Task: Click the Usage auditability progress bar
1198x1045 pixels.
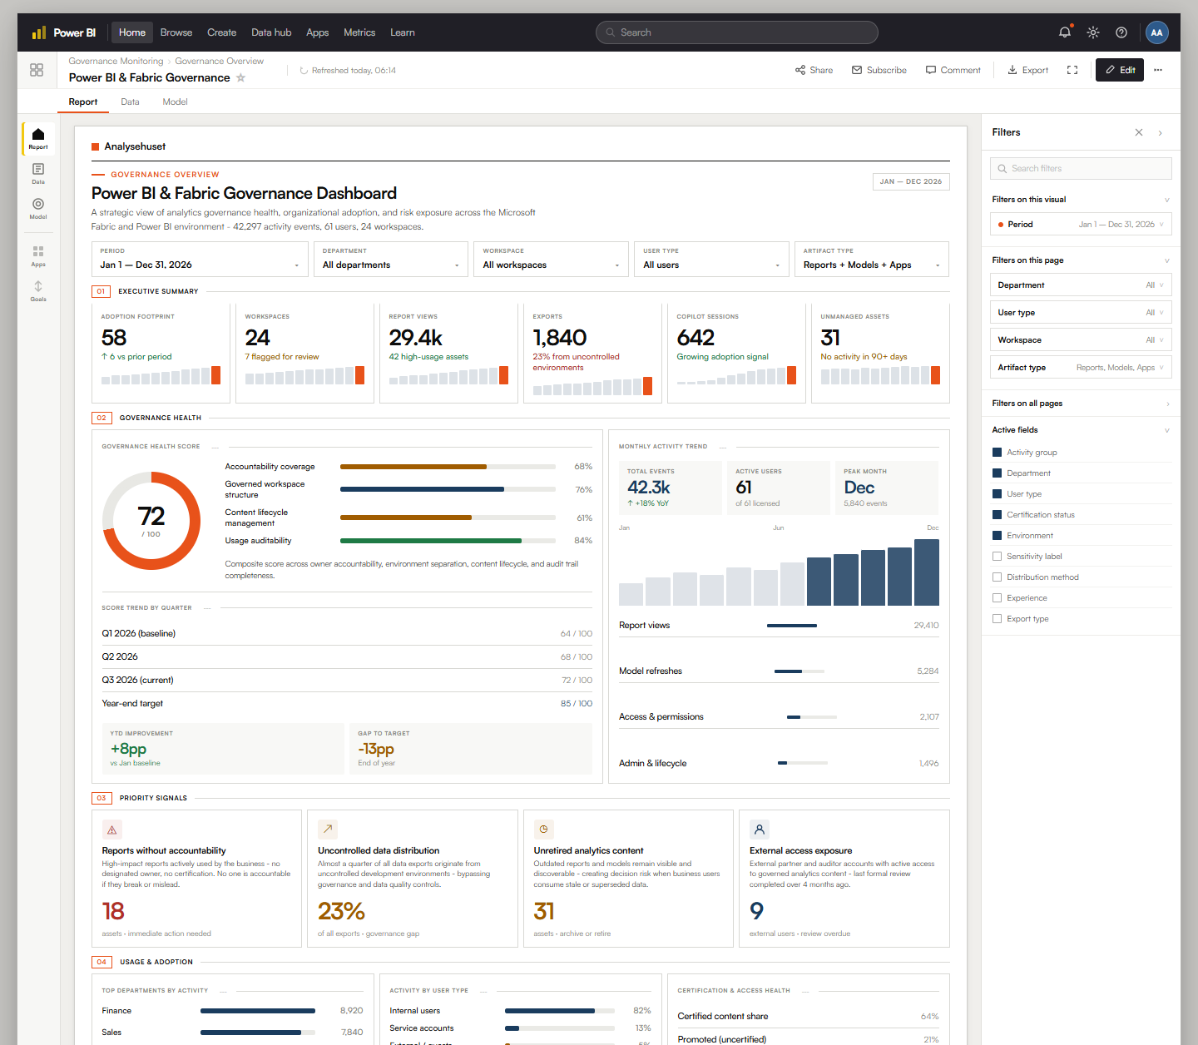Action: click(x=448, y=541)
